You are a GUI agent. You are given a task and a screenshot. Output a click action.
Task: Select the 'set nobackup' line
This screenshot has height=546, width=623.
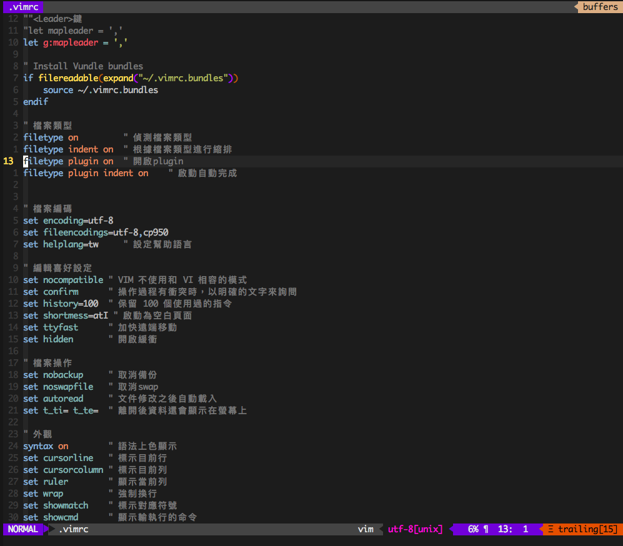tap(53, 375)
